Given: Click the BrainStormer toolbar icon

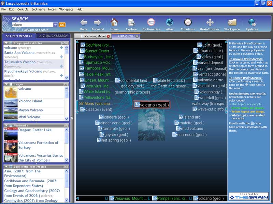Looking at the screenshot, I should tap(210, 22).
